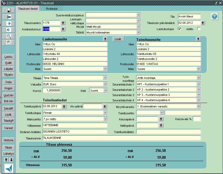
Task: Click Laskutusosoite header lookup arrow
Action: 105,39
